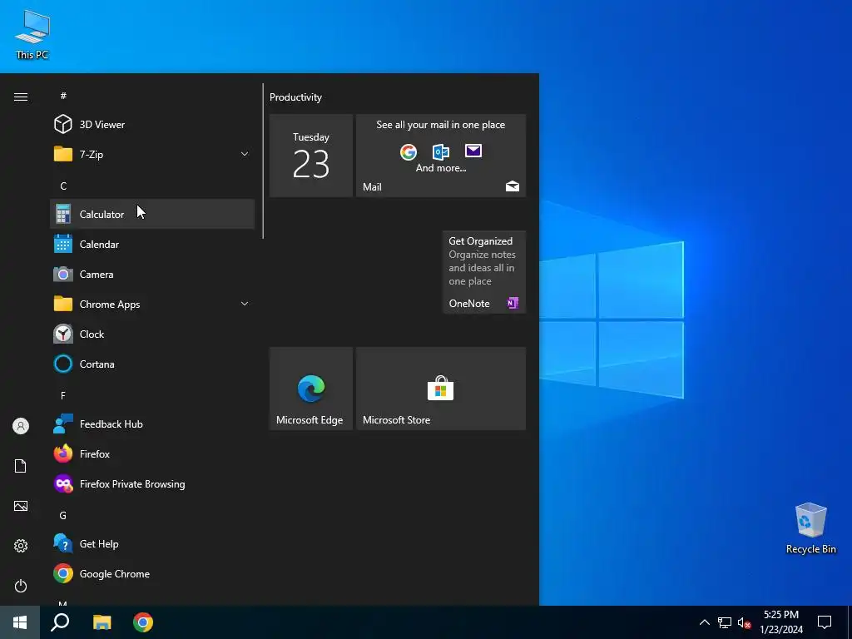This screenshot has width=852, height=639.
Task: Launch the Microsoft Edge tile
Action: point(311,389)
